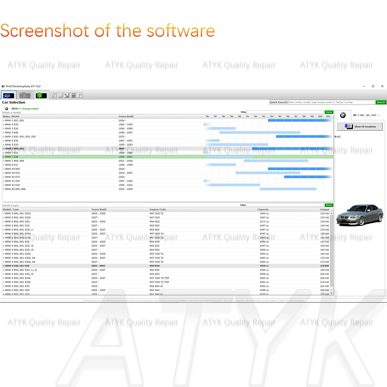Select the BMW 8 E31 model
The height and width of the screenshot is (387, 387).
pos(168,165)
